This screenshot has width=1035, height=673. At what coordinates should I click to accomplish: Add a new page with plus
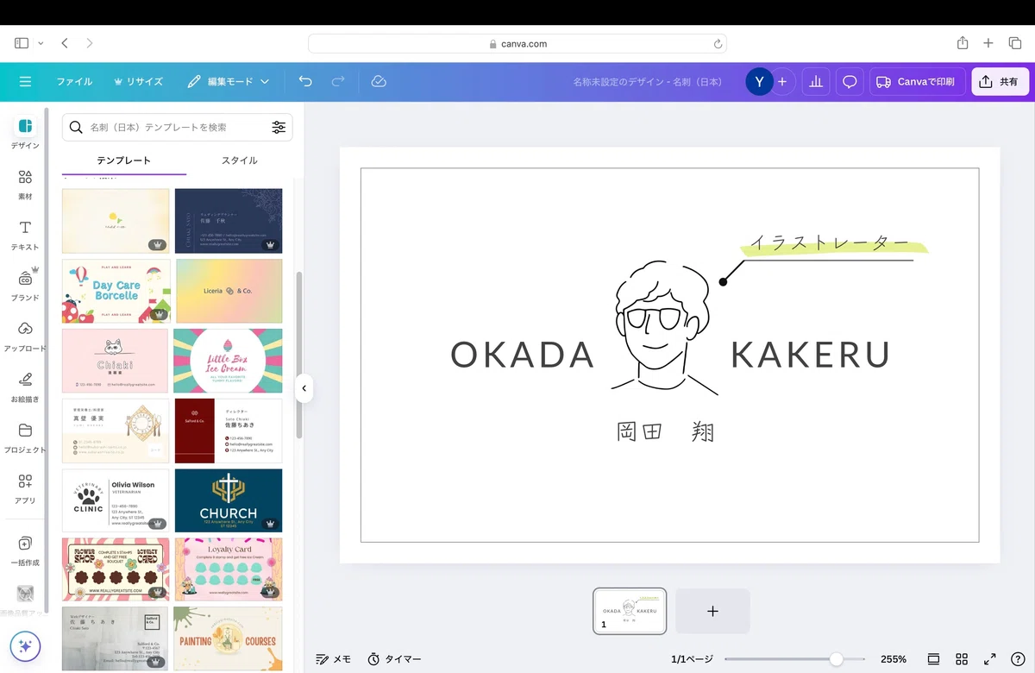pos(712,611)
